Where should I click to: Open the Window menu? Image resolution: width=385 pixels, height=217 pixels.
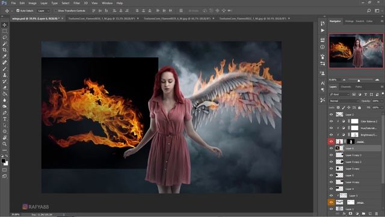107,3
